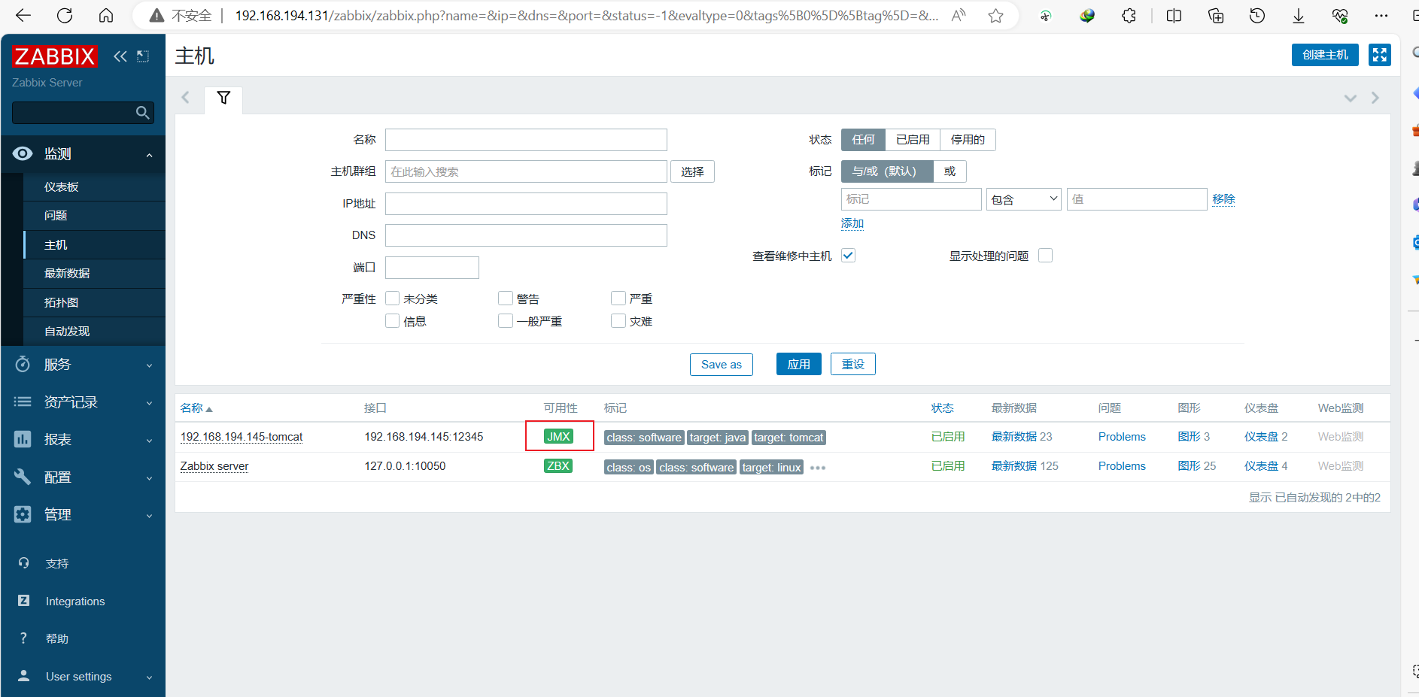Click the filter funnel icon tab
This screenshot has height=697, width=1419.
tap(223, 98)
